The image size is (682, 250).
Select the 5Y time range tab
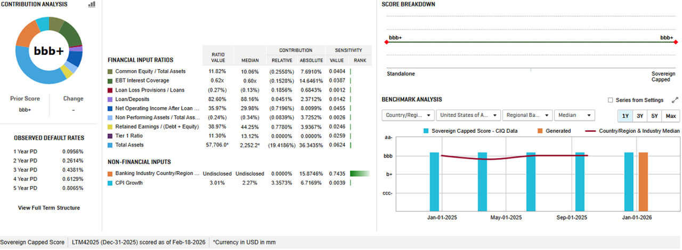654,116
